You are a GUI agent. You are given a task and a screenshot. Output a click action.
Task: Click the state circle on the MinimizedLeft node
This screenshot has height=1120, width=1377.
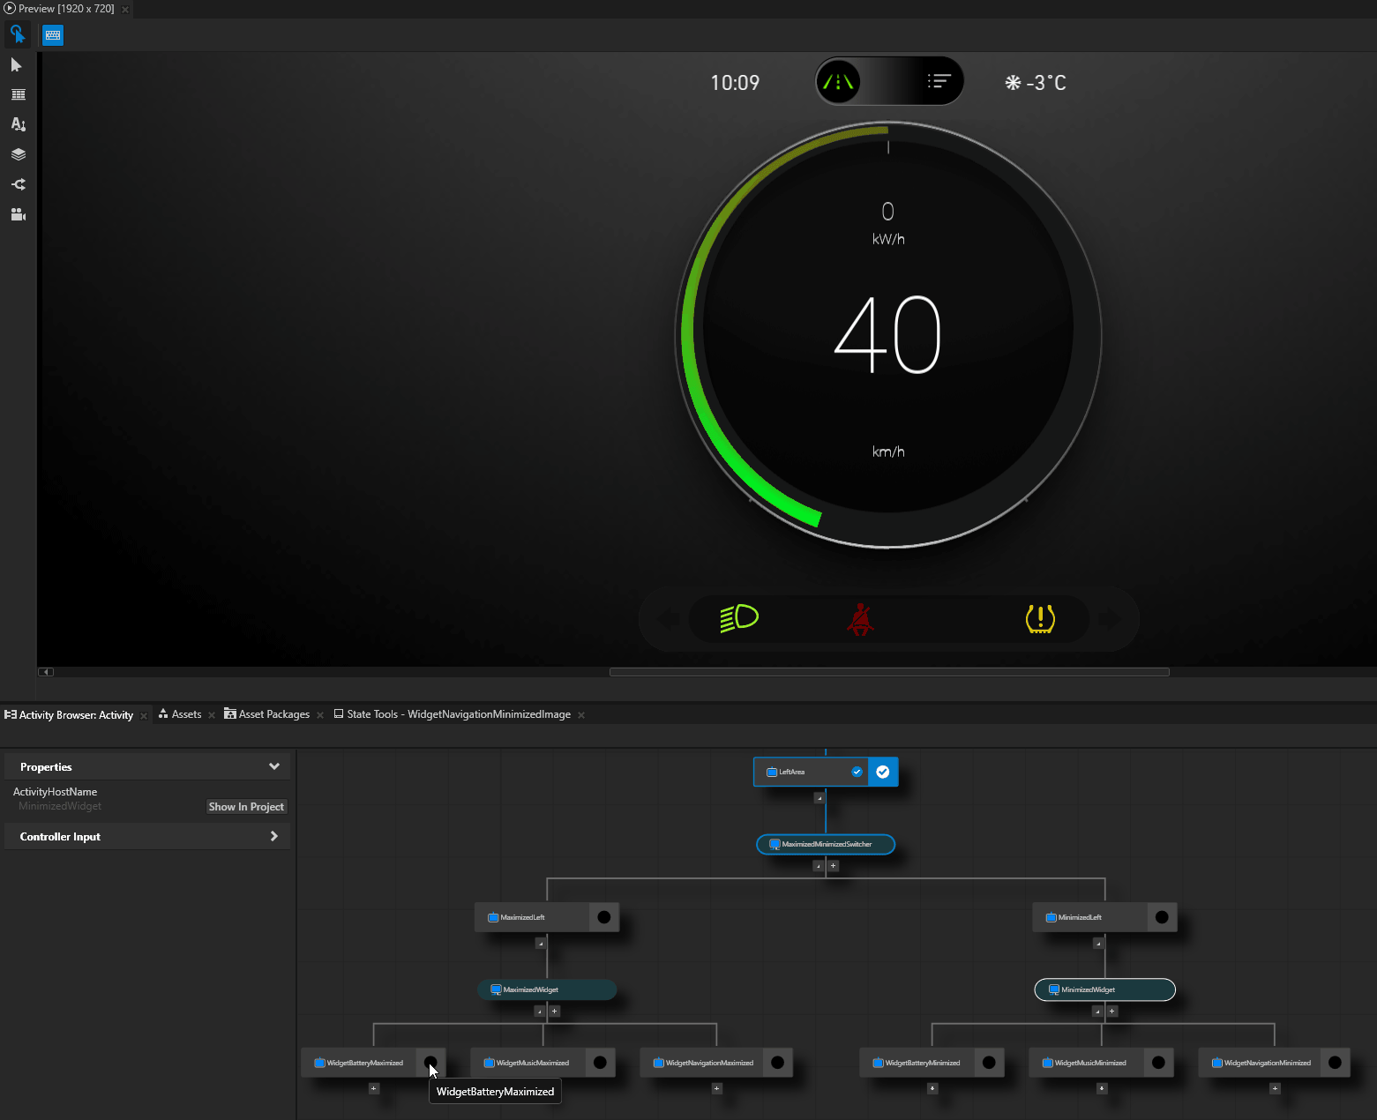(x=1163, y=916)
